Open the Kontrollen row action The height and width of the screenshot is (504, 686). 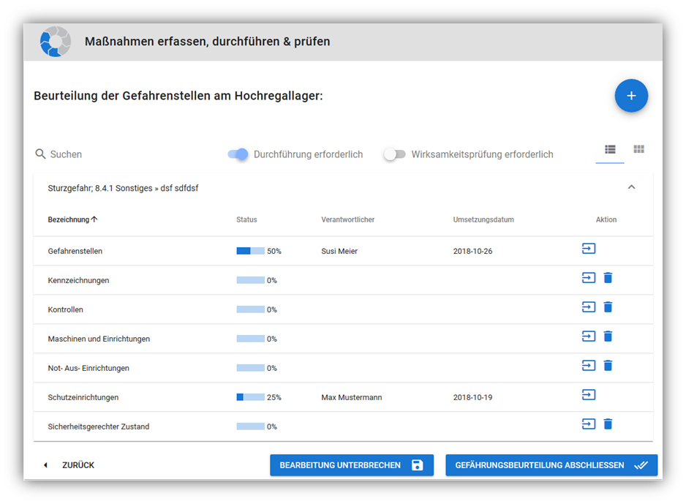589,307
